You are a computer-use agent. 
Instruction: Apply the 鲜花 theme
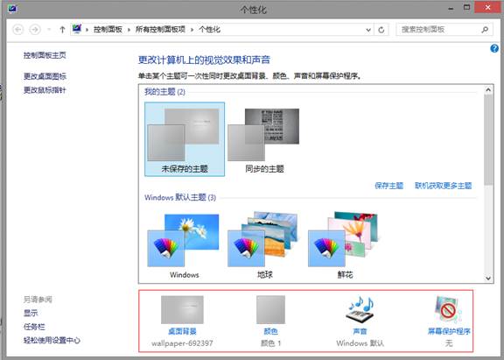coord(345,245)
